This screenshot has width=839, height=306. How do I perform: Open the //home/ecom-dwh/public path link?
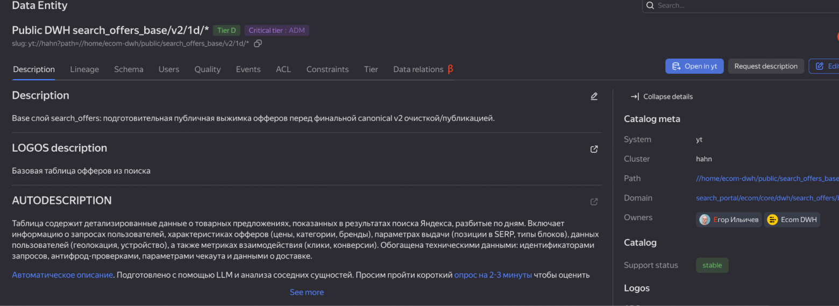tap(767, 179)
